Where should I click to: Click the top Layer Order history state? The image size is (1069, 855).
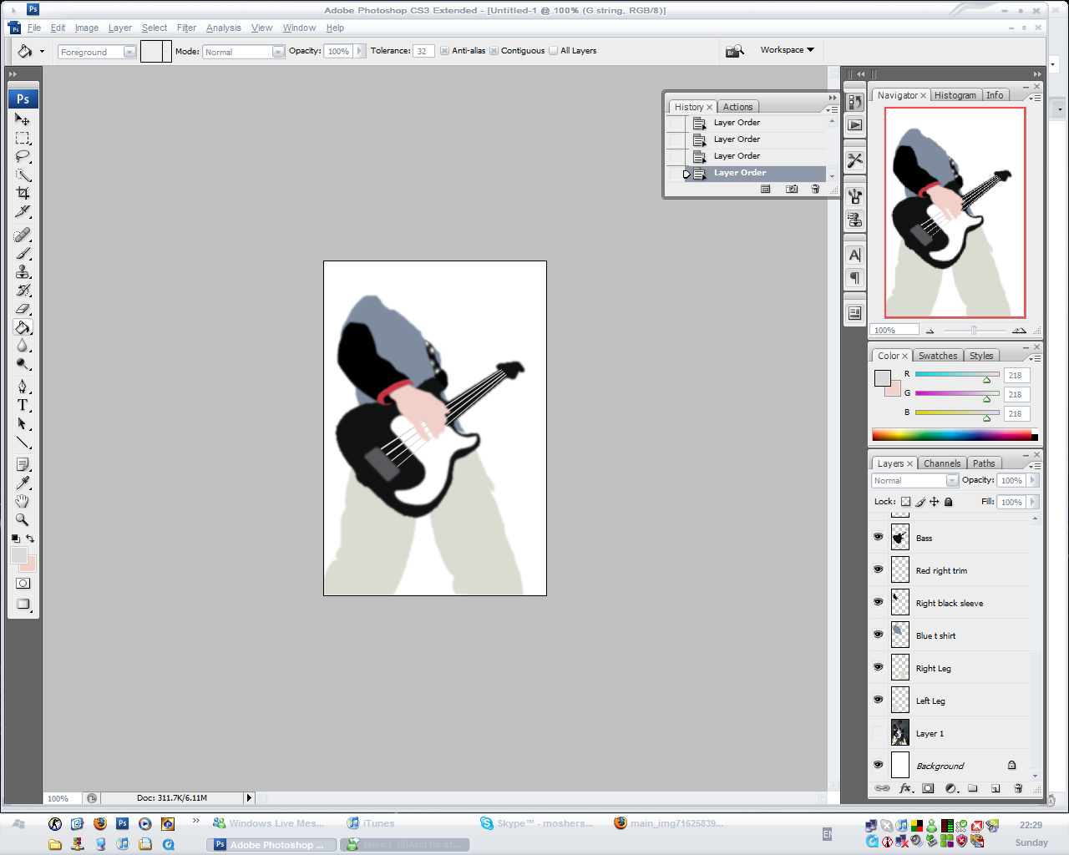pyautogui.click(x=737, y=123)
